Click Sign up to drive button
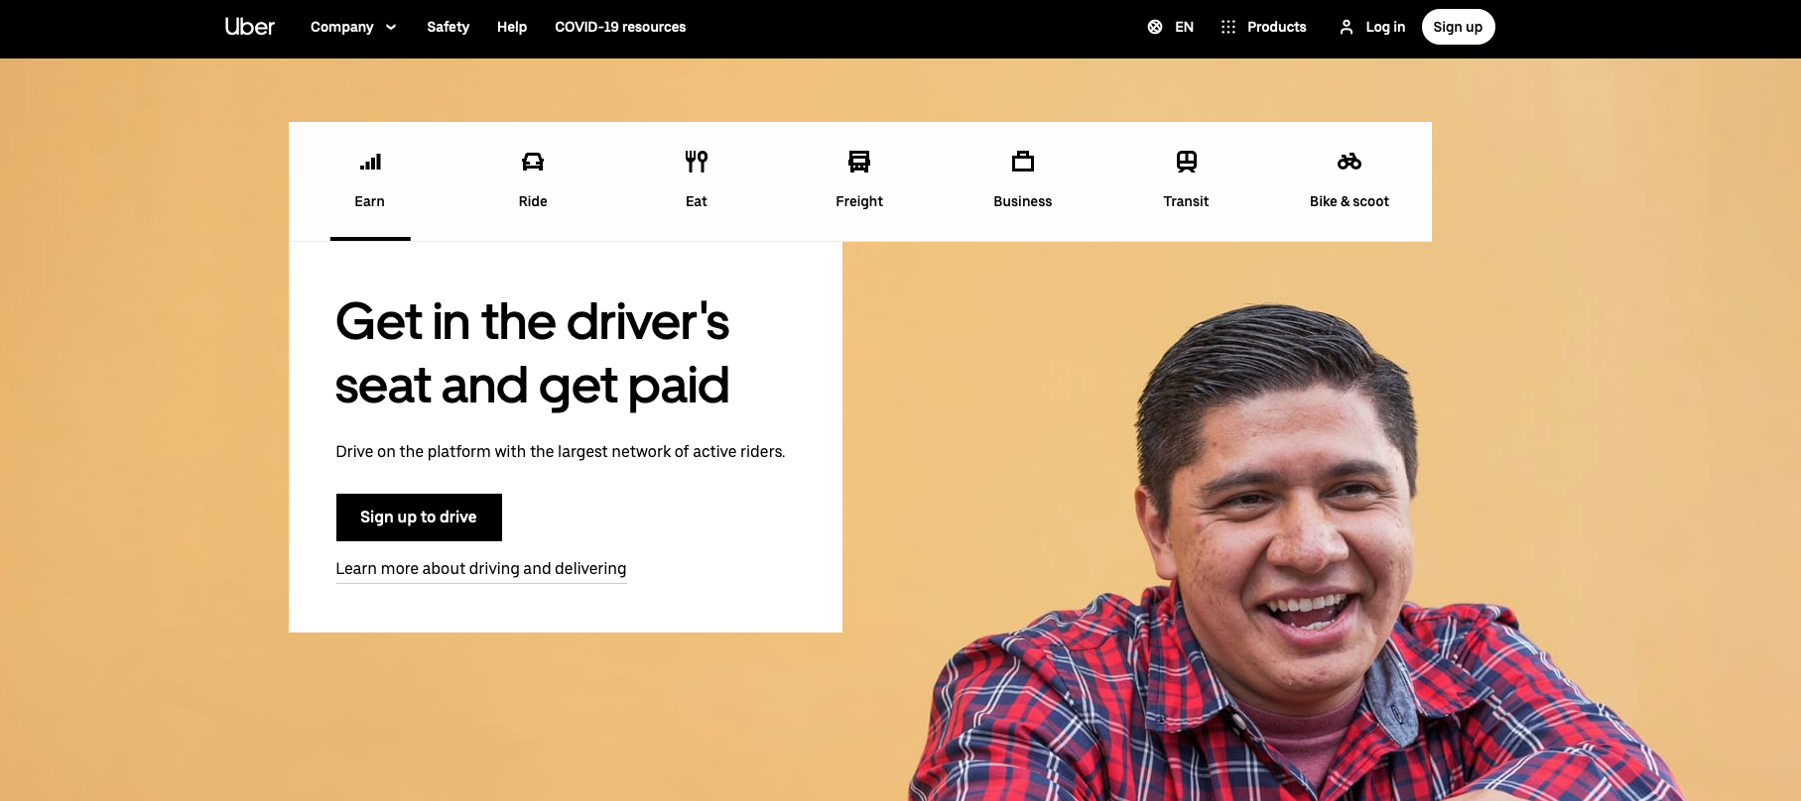This screenshot has width=1801, height=801. (419, 517)
